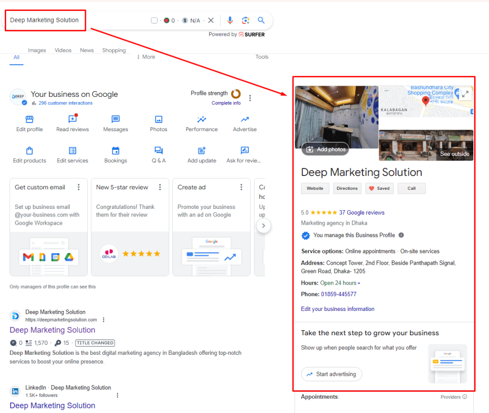The width and height of the screenshot is (489, 413).
Task: Expand the map with arrows icon
Action: pos(465,94)
